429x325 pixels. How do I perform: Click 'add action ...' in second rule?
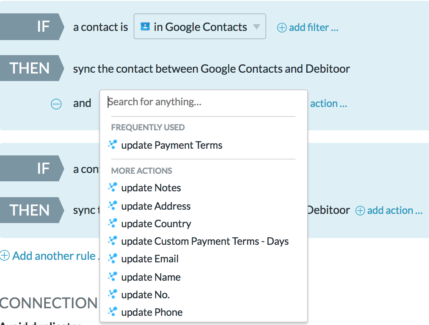(395, 211)
